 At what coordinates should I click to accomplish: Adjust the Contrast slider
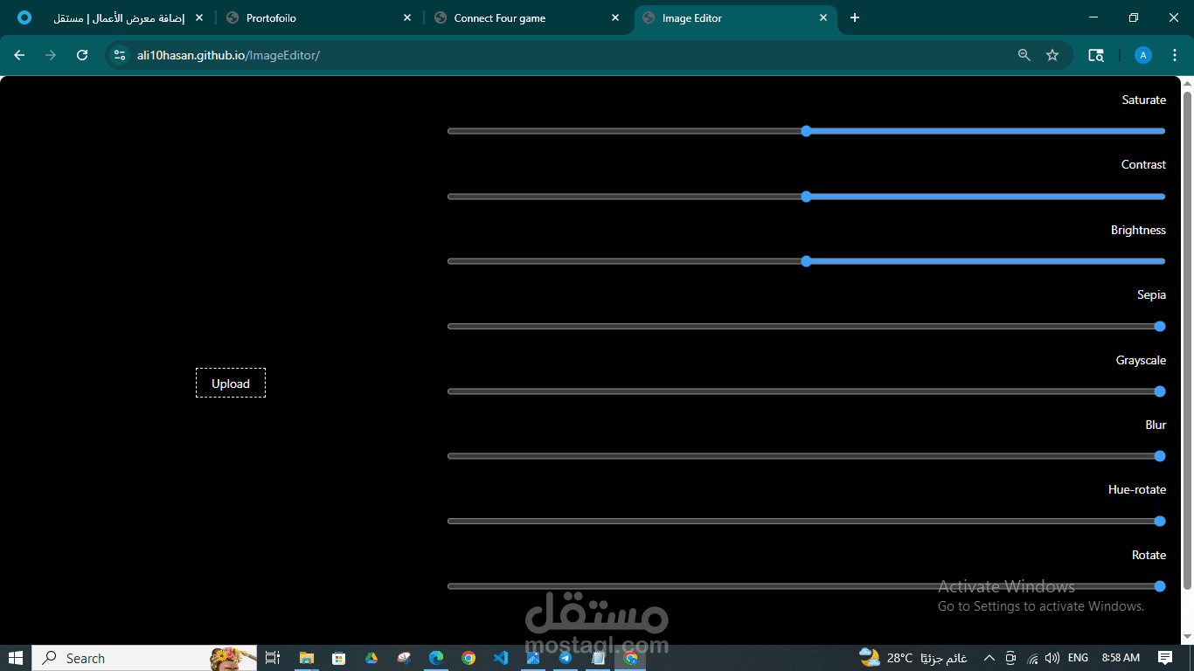pyautogui.click(x=806, y=197)
